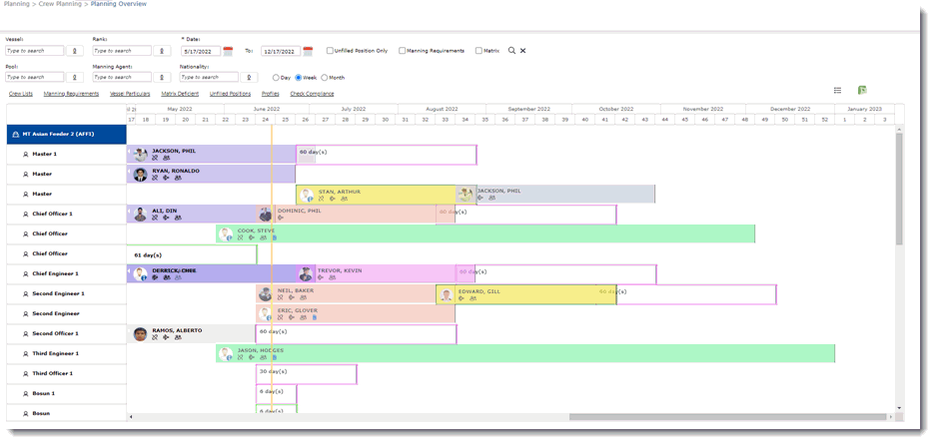Image resolution: width=935 pixels, height=439 pixels.
Task: Click the green Excel export icon
Action: coord(862,91)
